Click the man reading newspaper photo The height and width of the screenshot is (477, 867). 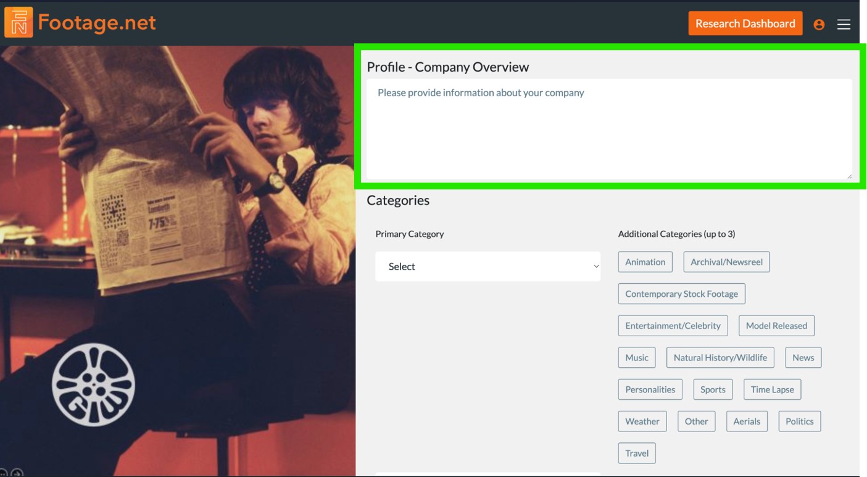tap(178, 261)
